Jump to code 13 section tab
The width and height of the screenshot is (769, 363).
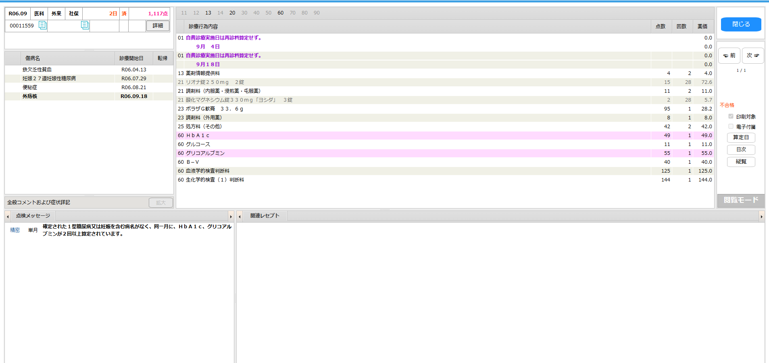(x=208, y=13)
